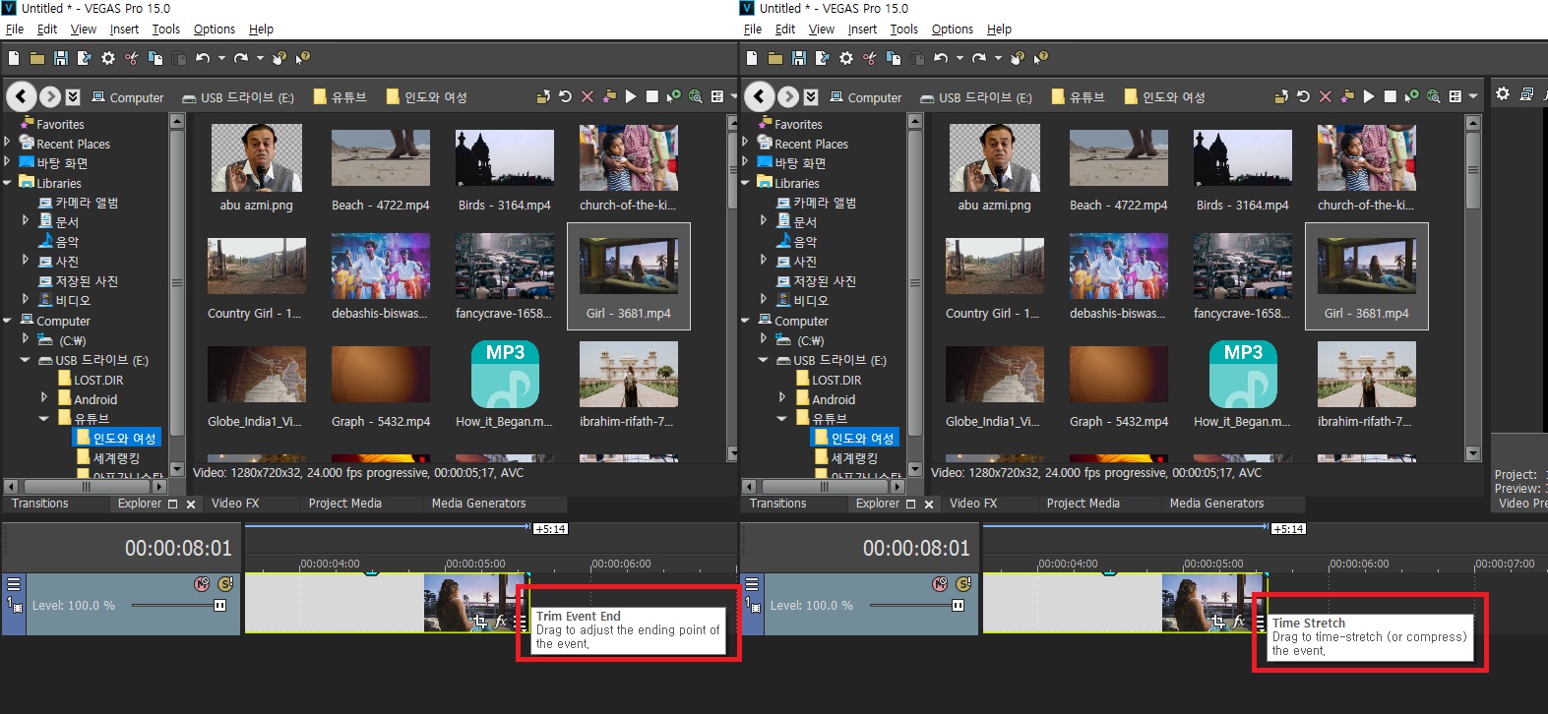The width and height of the screenshot is (1548, 714).
Task: Stop media preview in left Explorer
Action: (x=651, y=96)
